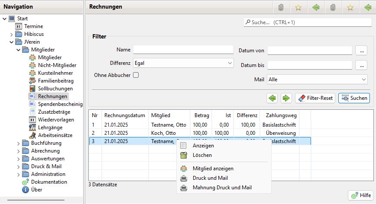376x204 pixels.
Task: Click into the Name filter field
Action: [x=183, y=49]
